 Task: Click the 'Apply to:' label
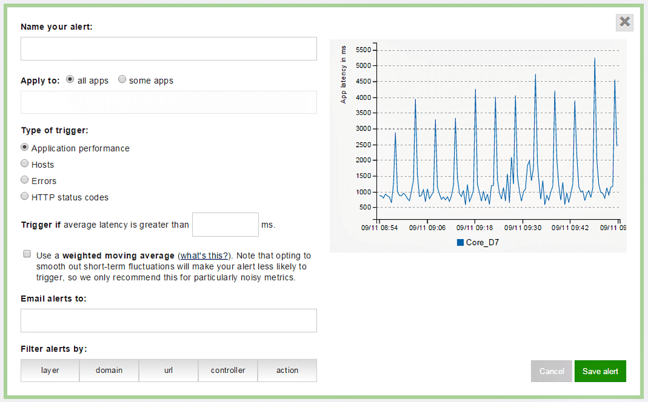click(40, 80)
